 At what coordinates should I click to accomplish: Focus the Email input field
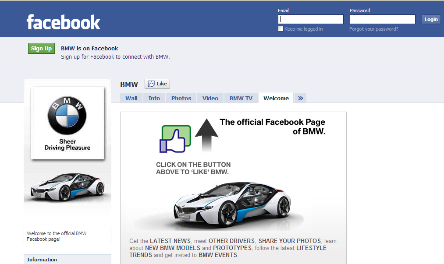(311, 19)
